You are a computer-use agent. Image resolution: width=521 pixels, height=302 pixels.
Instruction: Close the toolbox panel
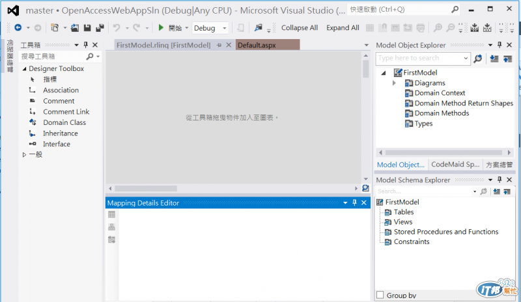(x=95, y=45)
